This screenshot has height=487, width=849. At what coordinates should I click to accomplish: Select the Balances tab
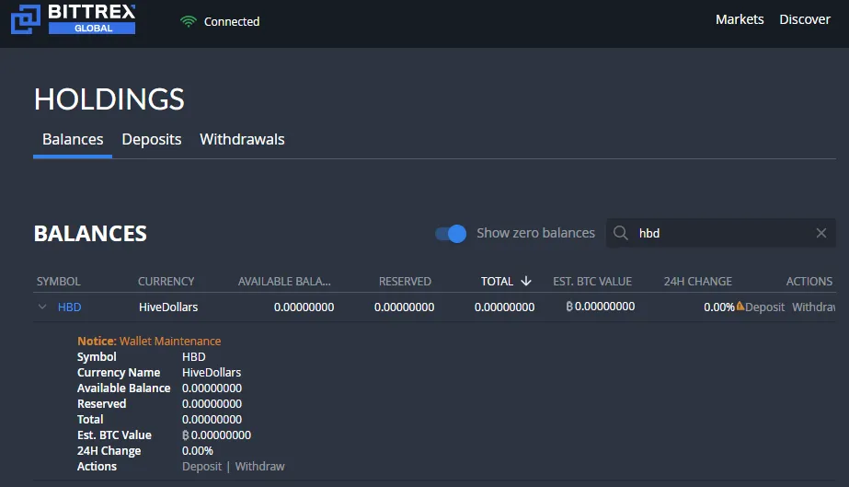73,139
